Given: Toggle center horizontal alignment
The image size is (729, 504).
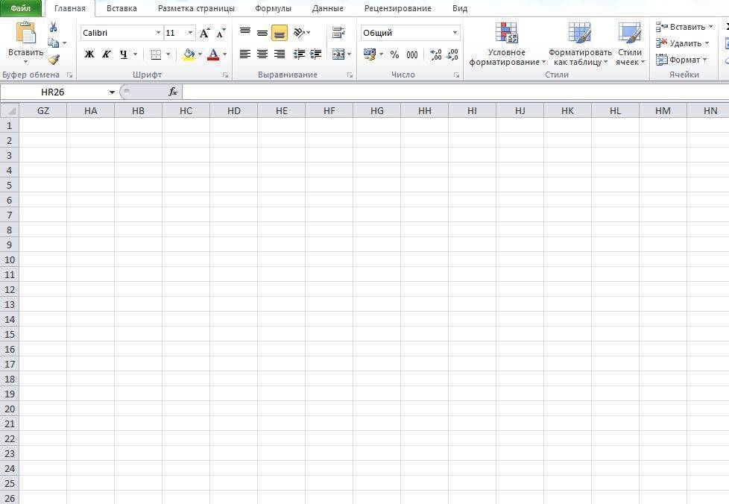Looking at the screenshot, I should (262, 54).
